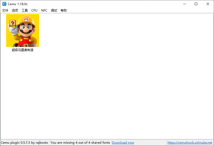This screenshot has height=146, width=214.
Task: Click the Cemu plugin 0.5.7.3 status text
Action: coord(24,143)
